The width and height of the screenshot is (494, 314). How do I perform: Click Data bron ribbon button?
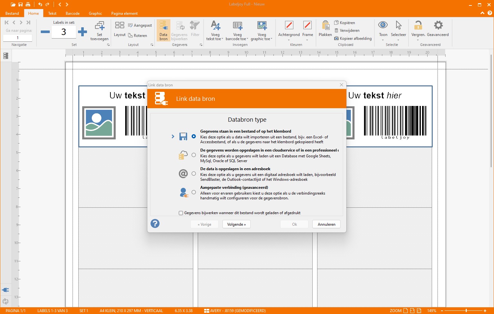pyautogui.click(x=163, y=31)
